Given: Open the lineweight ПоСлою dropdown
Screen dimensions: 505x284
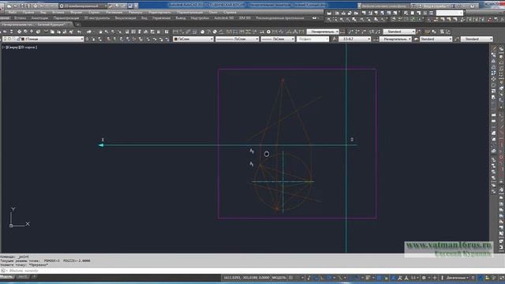Looking at the screenshot, I should (x=278, y=39).
